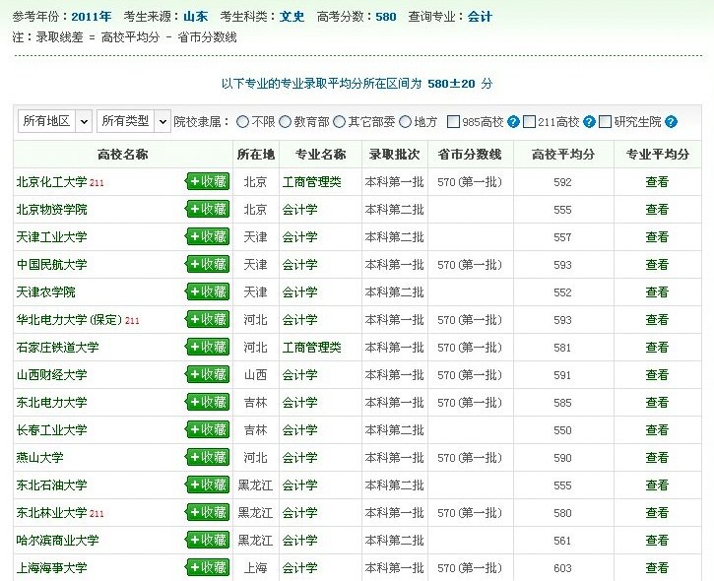Viewport: 714px width, 581px height.
Task: Open the 东北林业大学 school link
Action: point(51,513)
